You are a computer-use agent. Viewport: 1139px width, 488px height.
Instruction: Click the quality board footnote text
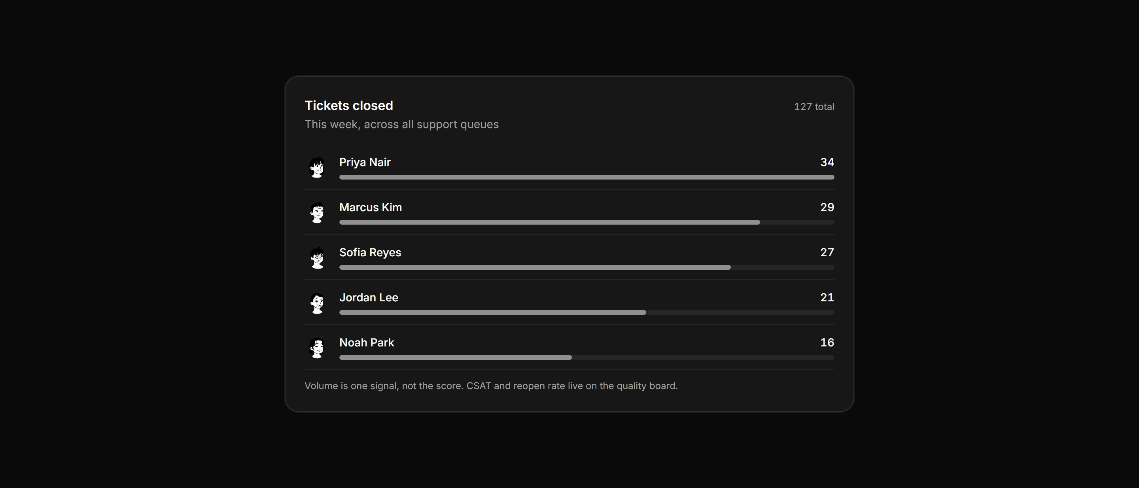click(491, 386)
